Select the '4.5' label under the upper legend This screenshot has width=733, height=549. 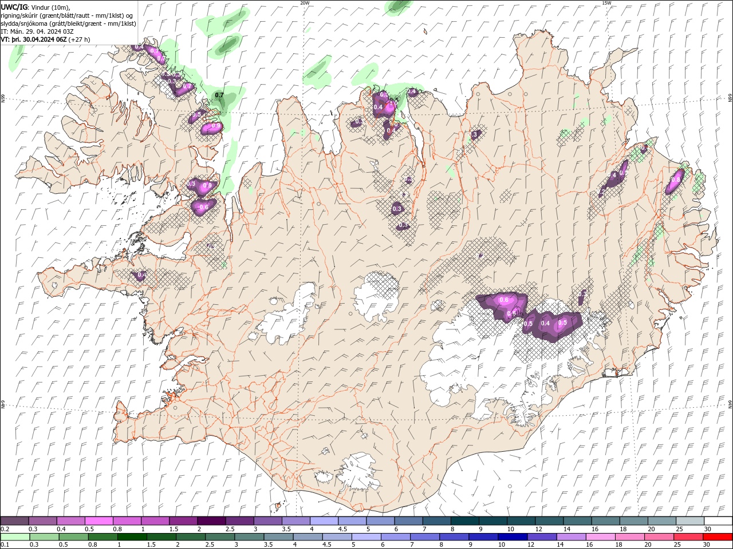(x=342, y=529)
